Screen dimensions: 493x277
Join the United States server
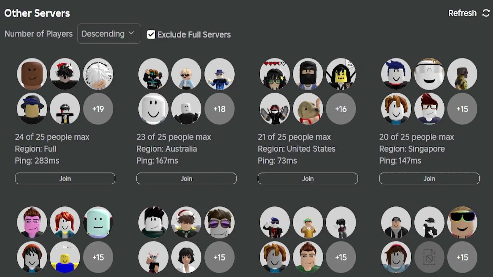[308, 178]
